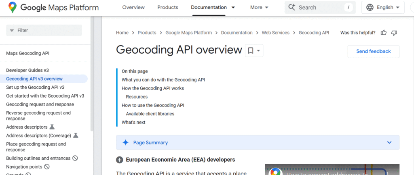Open the Documentation tab dropdown arrow

point(233,7)
